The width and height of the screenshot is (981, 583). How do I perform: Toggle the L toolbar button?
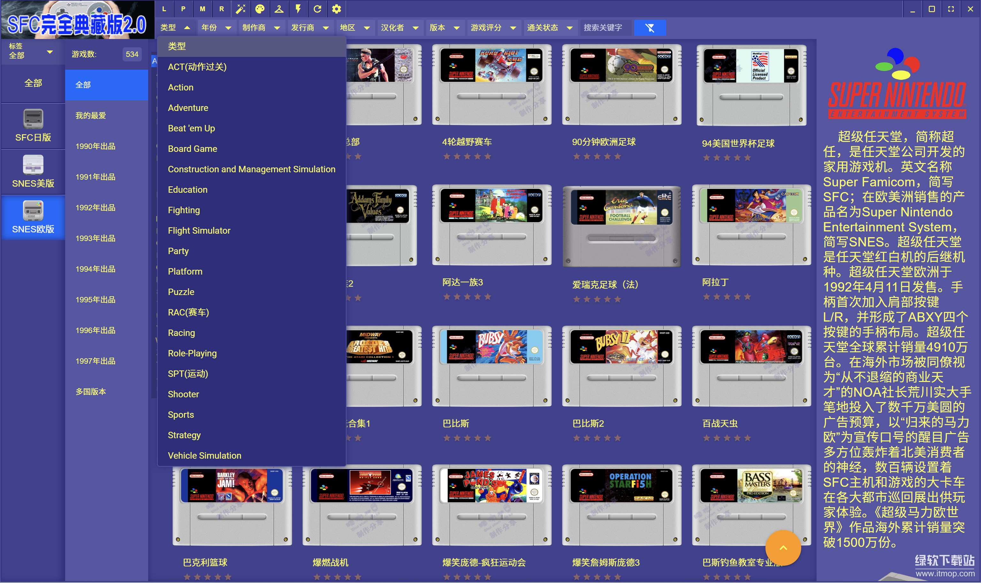point(164,9)
